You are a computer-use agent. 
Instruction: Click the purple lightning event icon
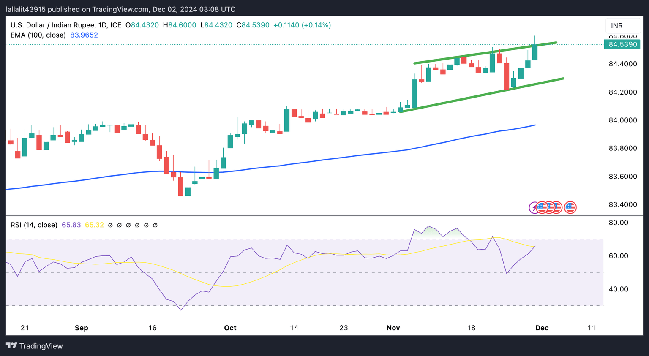tap(534, 207)
